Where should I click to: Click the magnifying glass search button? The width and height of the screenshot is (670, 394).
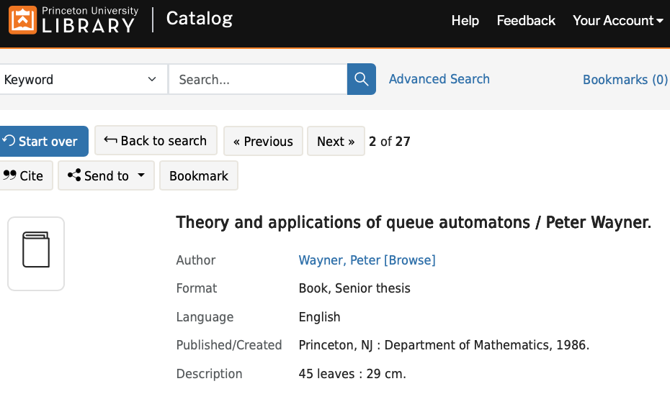(x=362, y=79)
